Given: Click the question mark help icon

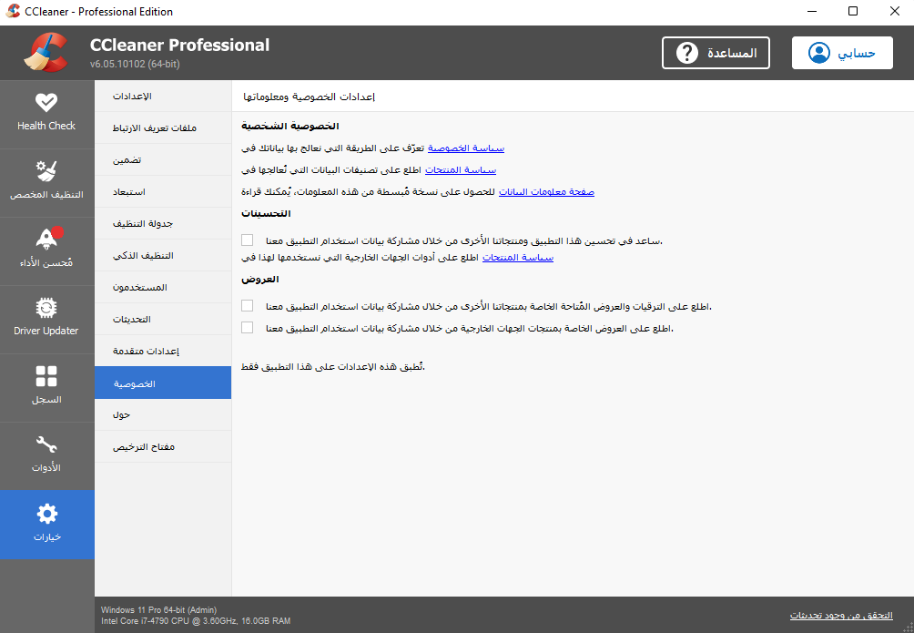Looking at the screenshot, I should (686, 53).
